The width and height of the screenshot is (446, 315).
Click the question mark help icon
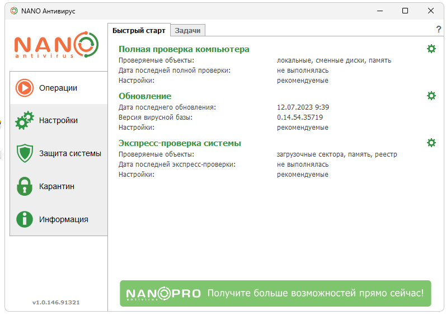point(438,29)
